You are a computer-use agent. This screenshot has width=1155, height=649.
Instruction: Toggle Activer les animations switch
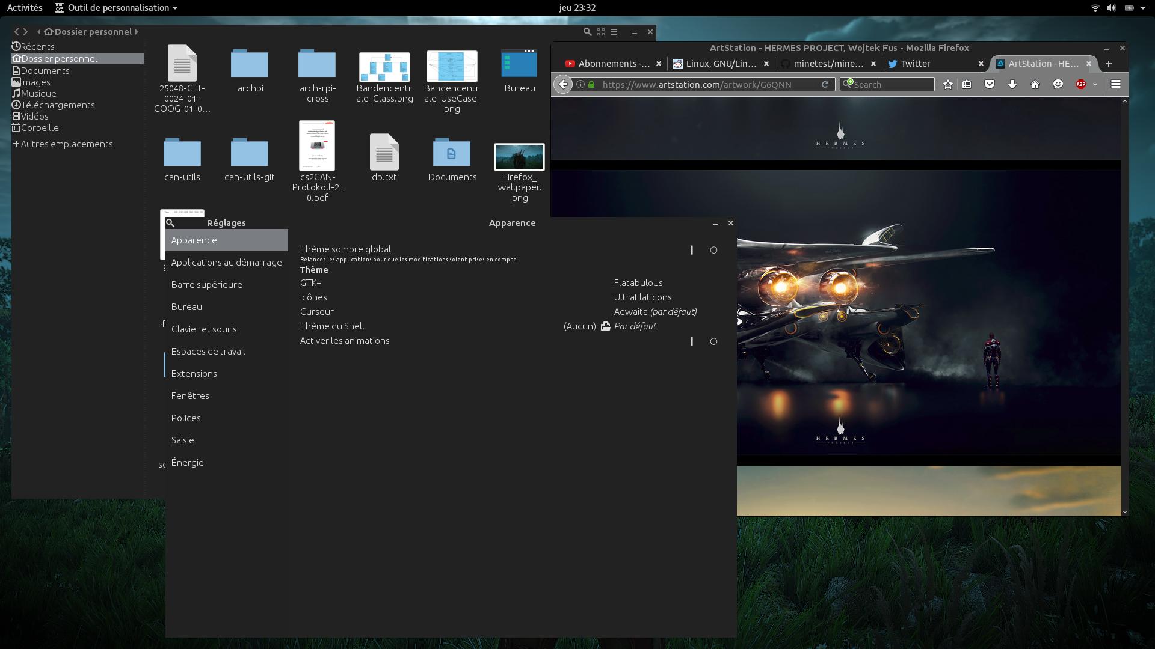coord(703,341)
